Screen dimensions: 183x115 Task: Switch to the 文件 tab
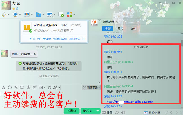133,29
